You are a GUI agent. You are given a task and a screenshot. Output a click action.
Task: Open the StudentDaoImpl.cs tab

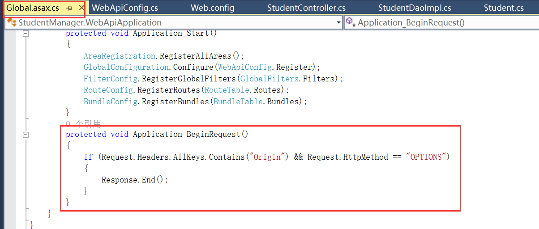[x=415, y=8]
